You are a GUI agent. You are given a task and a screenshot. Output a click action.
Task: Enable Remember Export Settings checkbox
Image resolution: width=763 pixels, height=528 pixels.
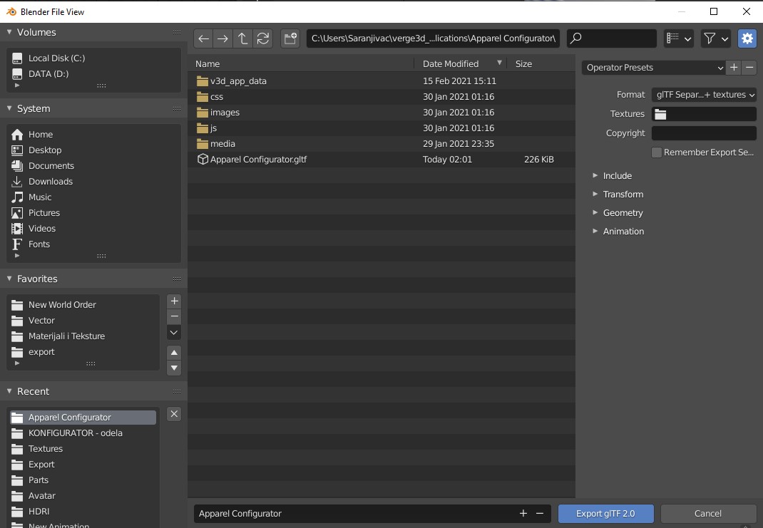point(657,152)
